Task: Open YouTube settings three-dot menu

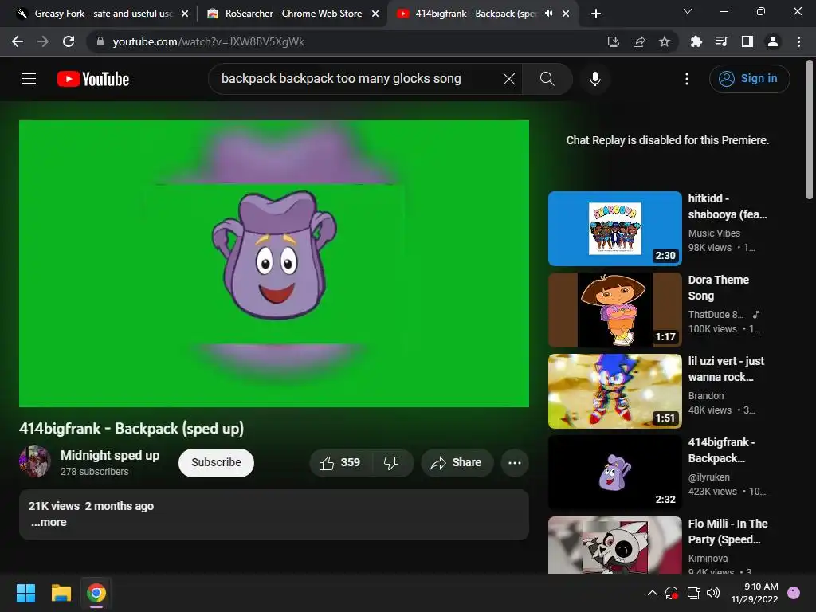Action: pyautogui.click(x=686, y=79)
